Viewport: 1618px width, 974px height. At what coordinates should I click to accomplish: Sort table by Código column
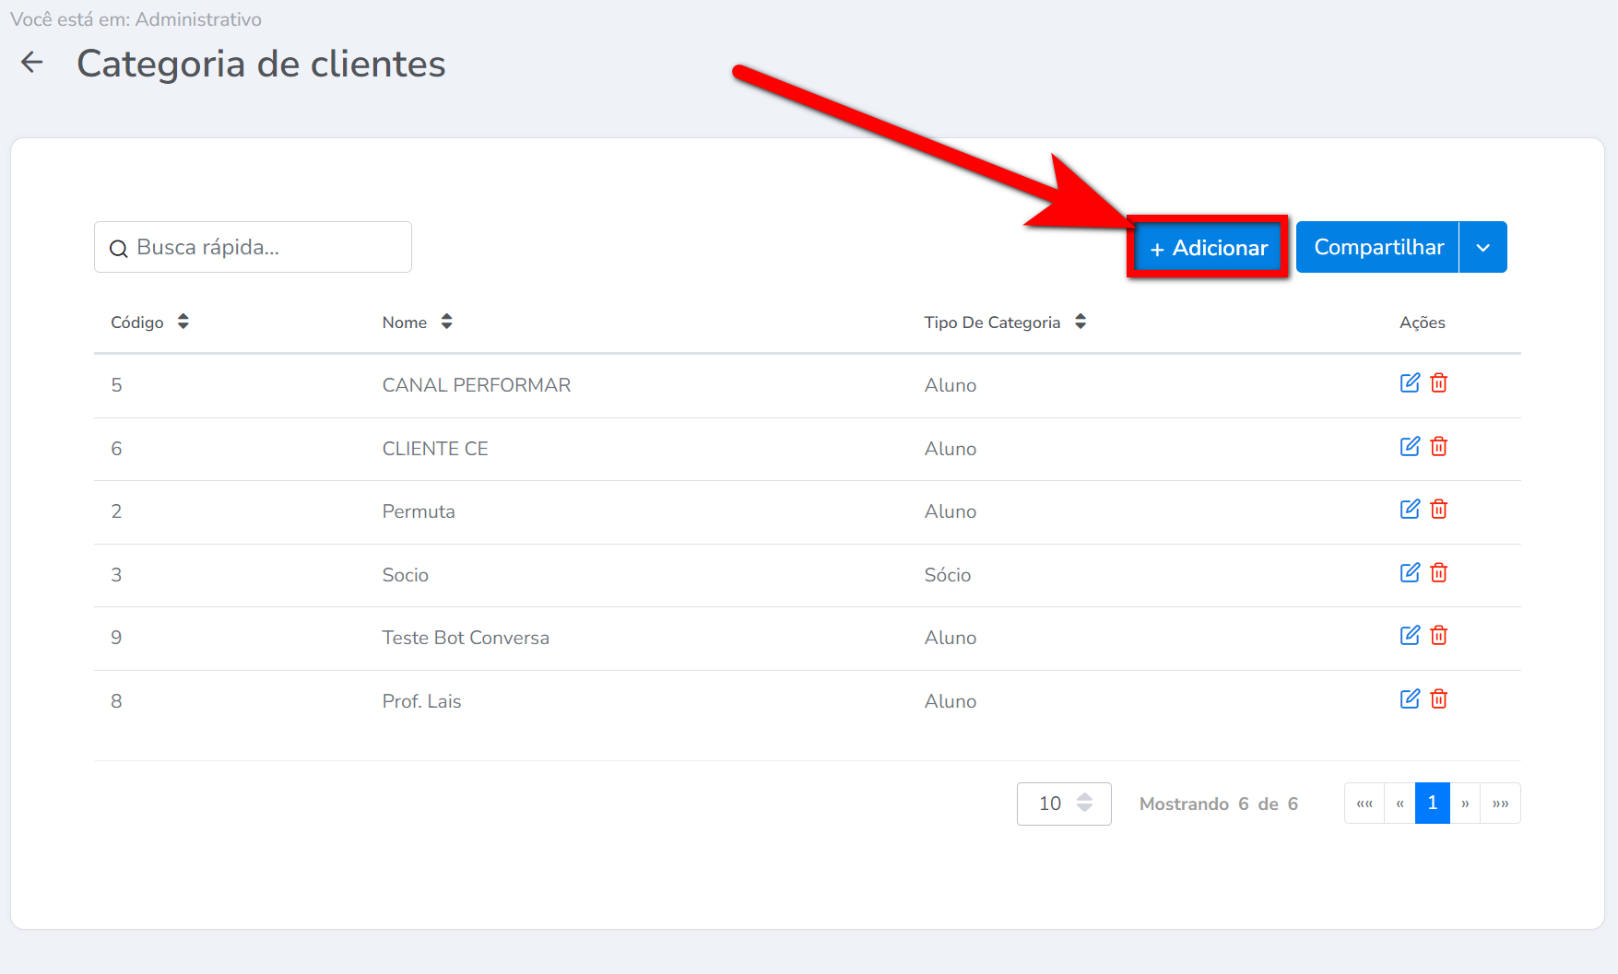click(x=183, y=322)
